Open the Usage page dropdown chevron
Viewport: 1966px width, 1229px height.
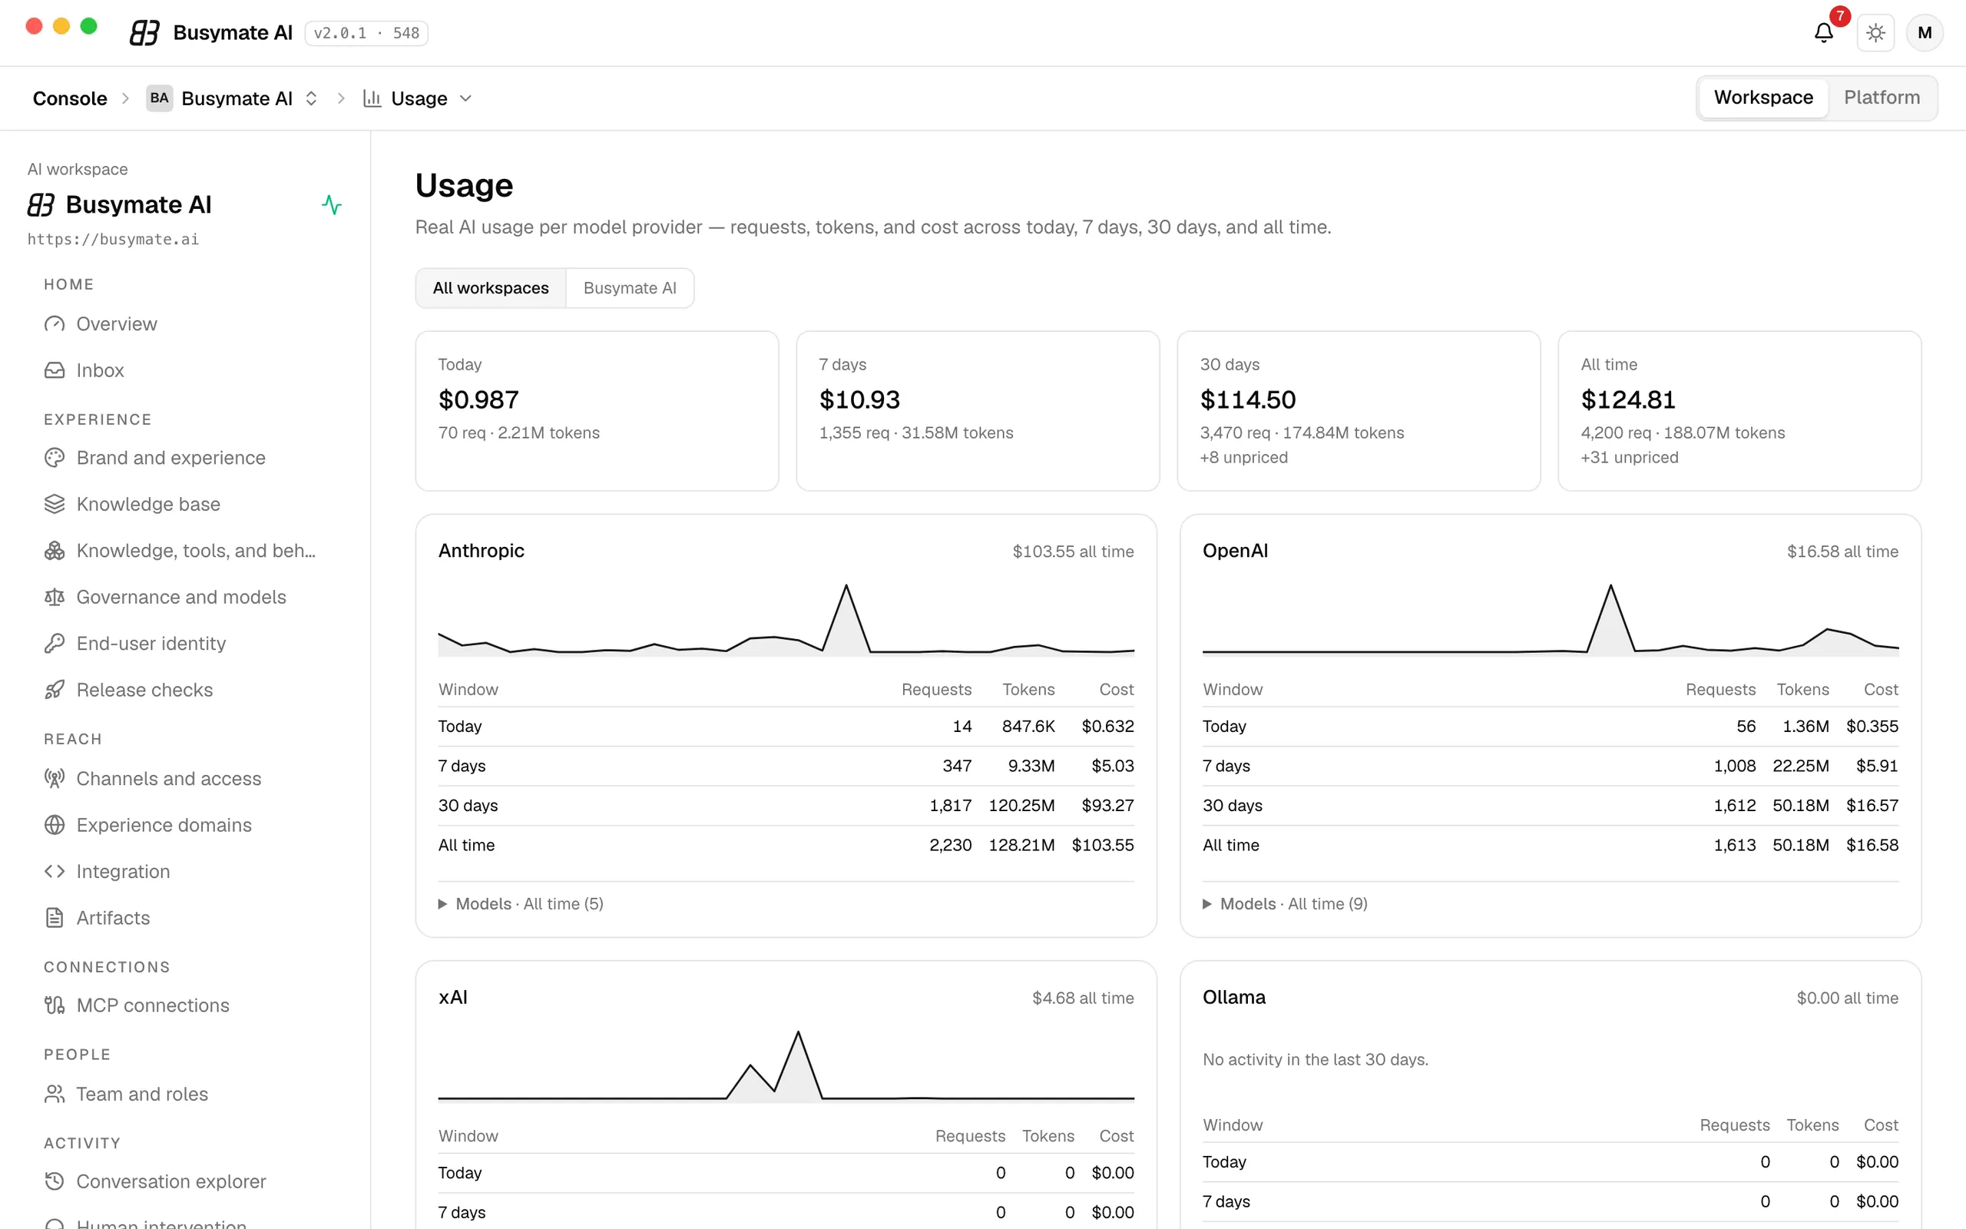pyautogui.click(x=465, y=98)
